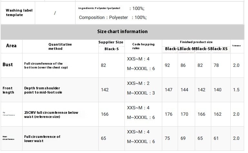Click the Size chart information header

coord(123,32)
